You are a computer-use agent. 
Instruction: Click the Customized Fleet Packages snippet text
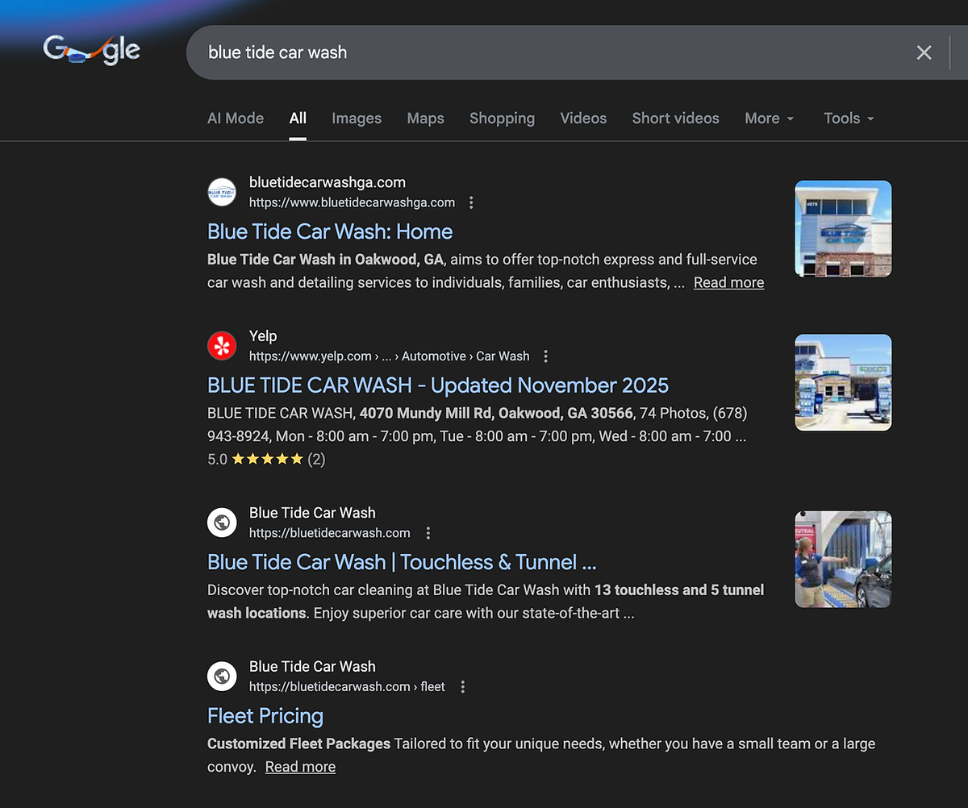(298, 743)
